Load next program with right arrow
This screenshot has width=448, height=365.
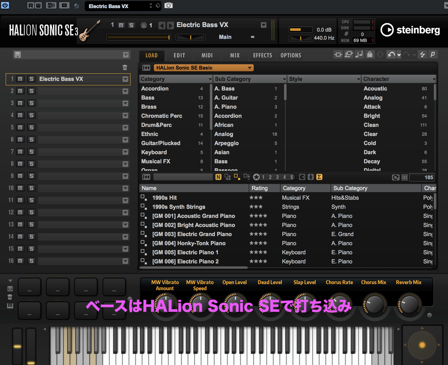coord(170,25)
